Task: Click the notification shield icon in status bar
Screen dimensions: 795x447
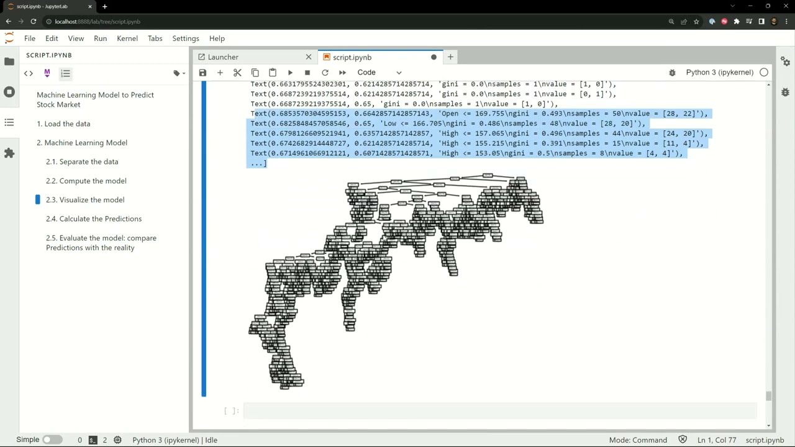Action: 683,440
